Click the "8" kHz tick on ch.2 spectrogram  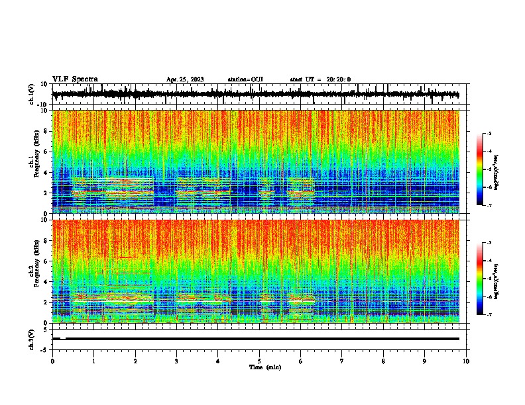tap(46, 241)
